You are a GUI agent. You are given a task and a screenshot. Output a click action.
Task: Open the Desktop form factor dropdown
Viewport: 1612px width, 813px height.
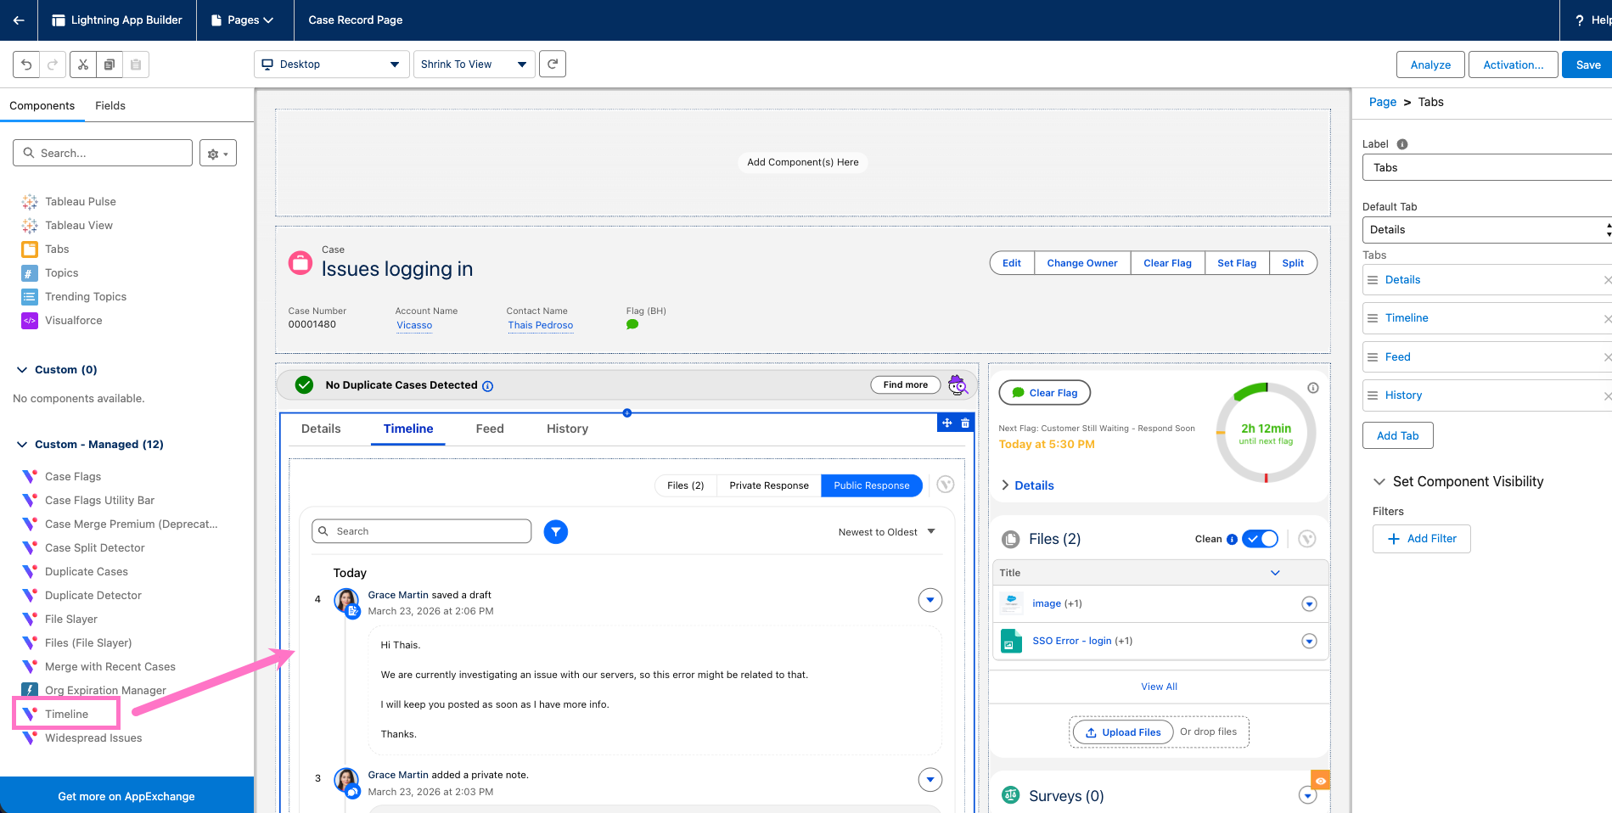(332, 64)
